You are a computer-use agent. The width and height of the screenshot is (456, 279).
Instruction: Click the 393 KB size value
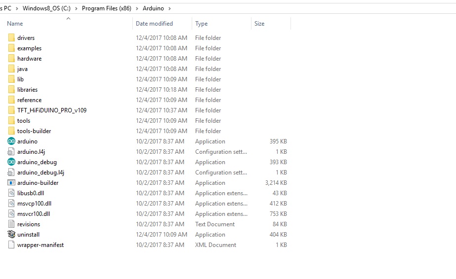point(278,162)
